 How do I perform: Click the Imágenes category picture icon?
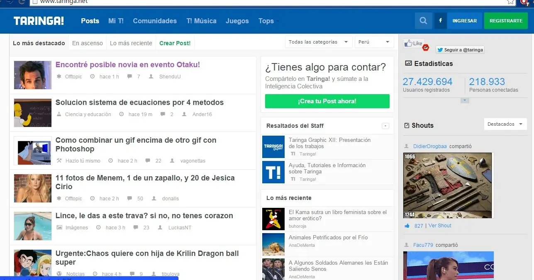[59, 228]
